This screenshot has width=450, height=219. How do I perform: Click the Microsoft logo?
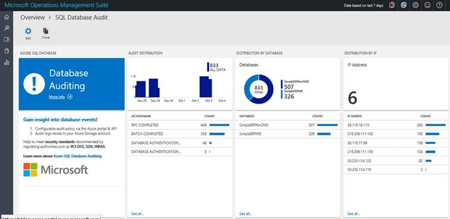tap(56, 170)
